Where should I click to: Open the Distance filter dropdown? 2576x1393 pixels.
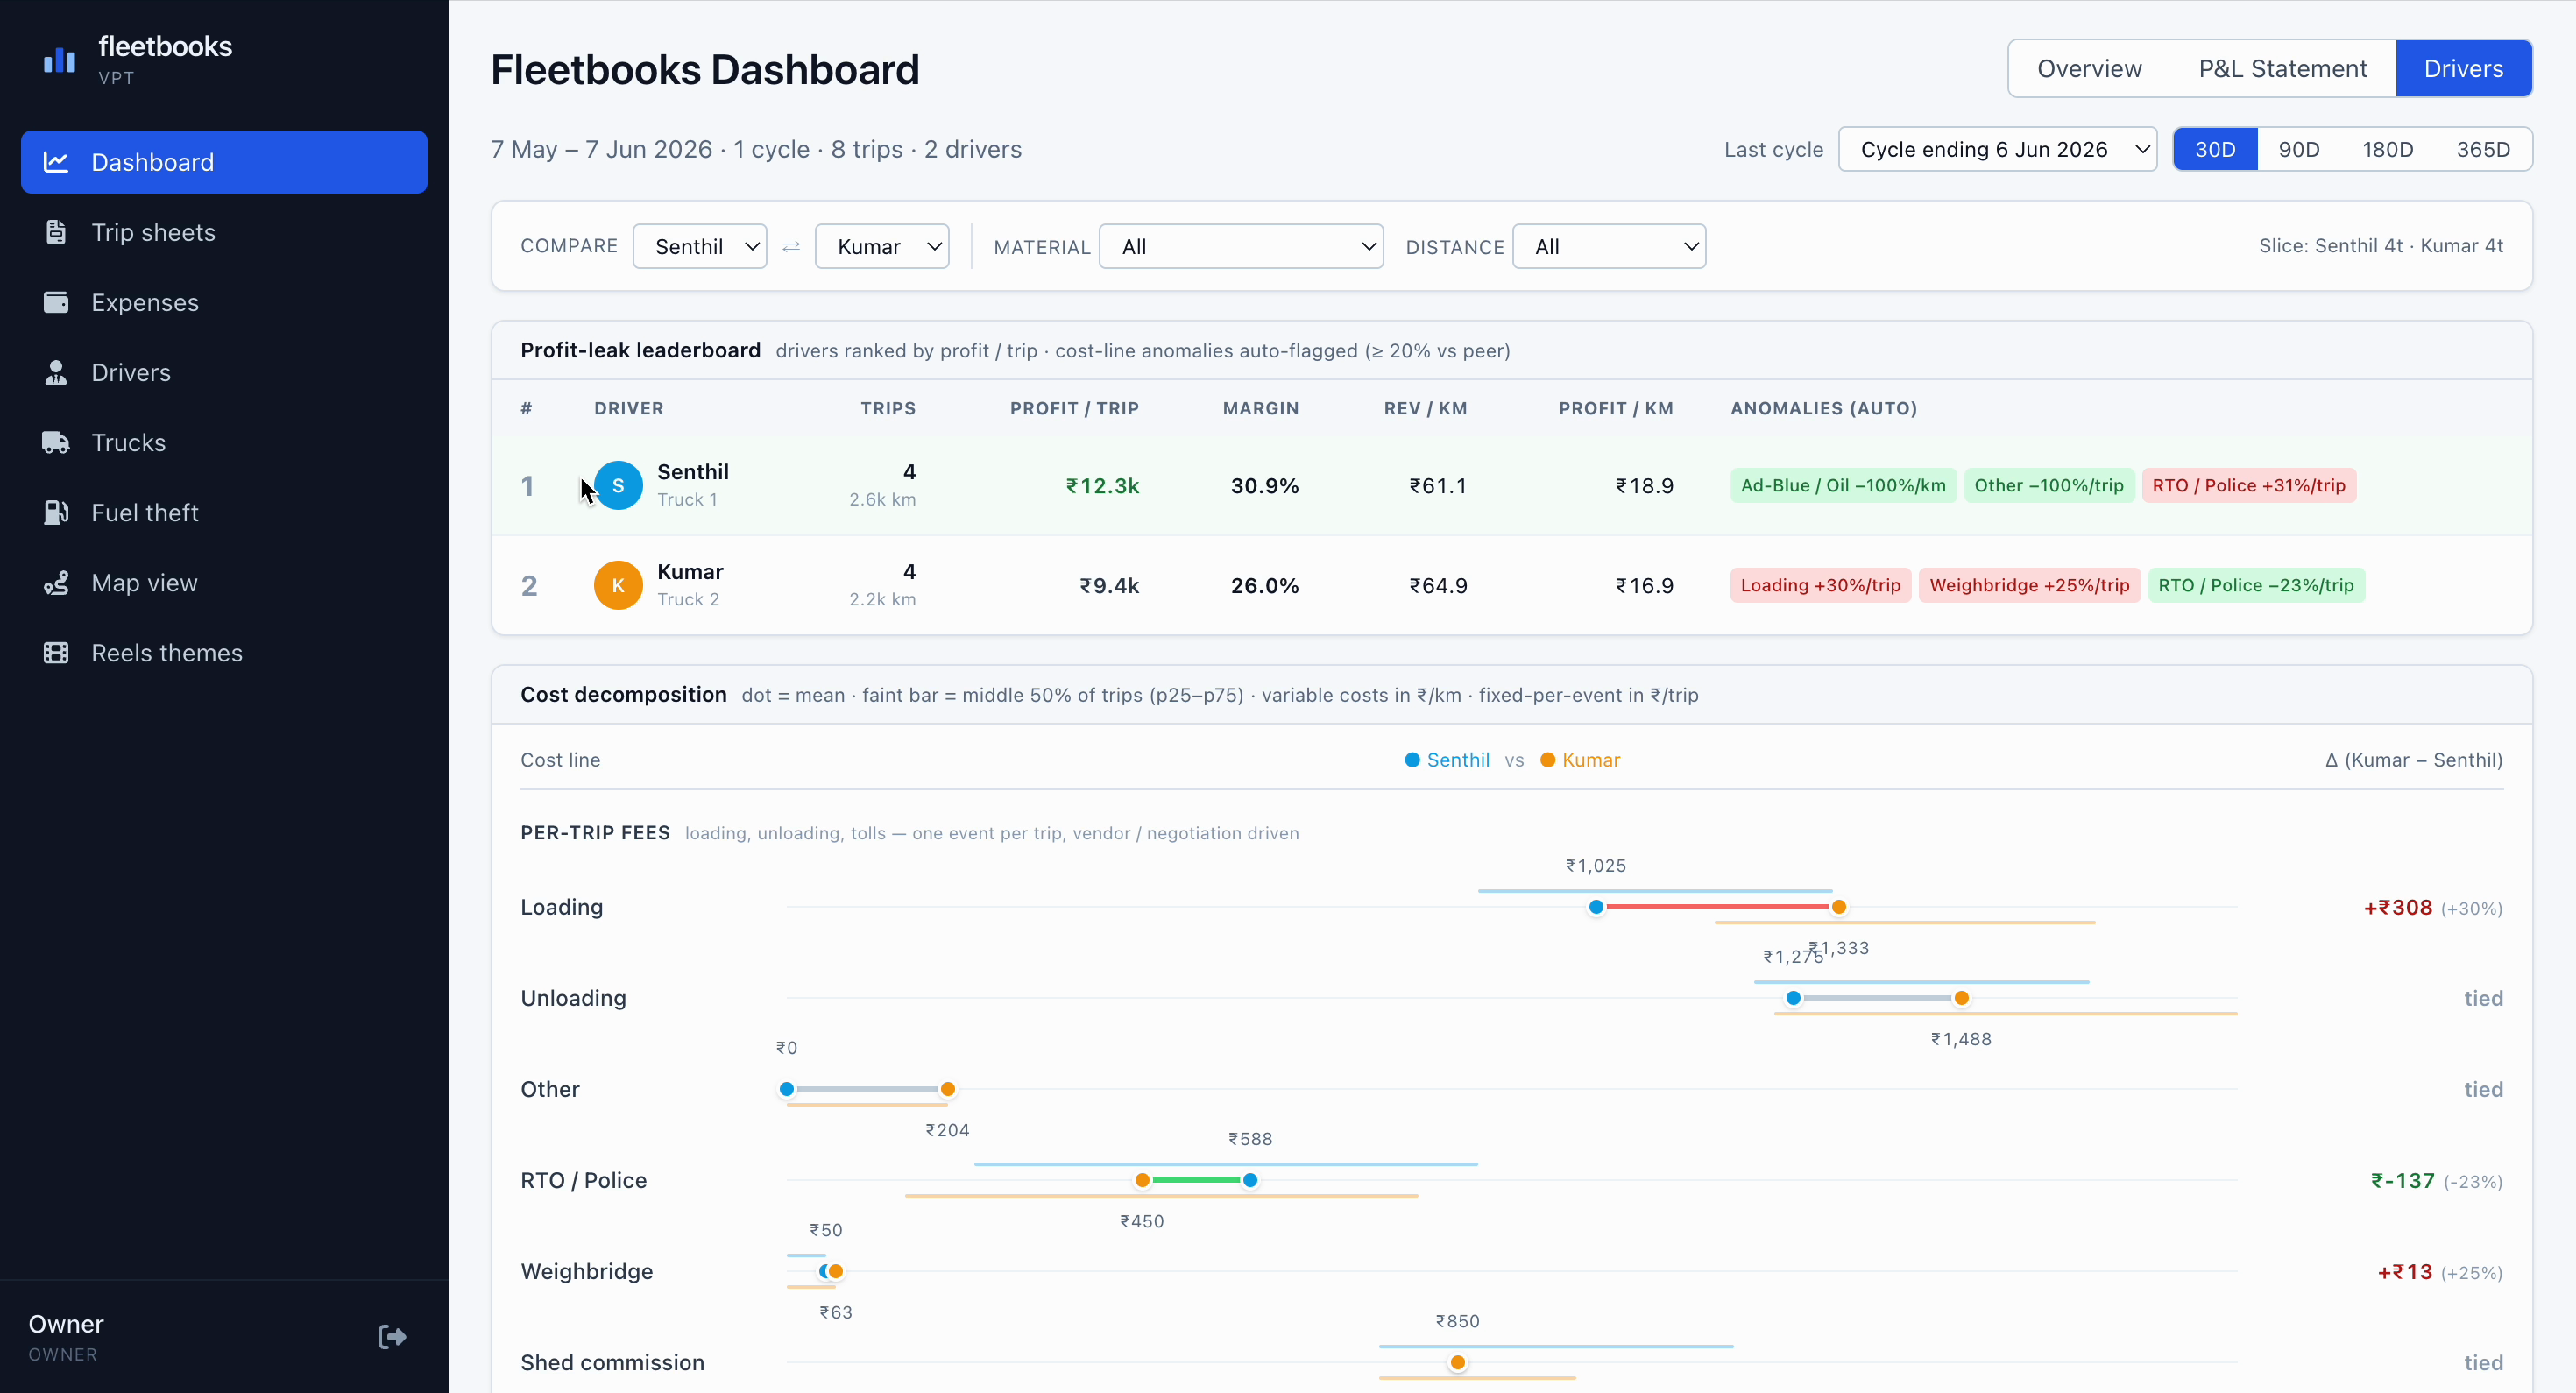(x=1609, y=246)
